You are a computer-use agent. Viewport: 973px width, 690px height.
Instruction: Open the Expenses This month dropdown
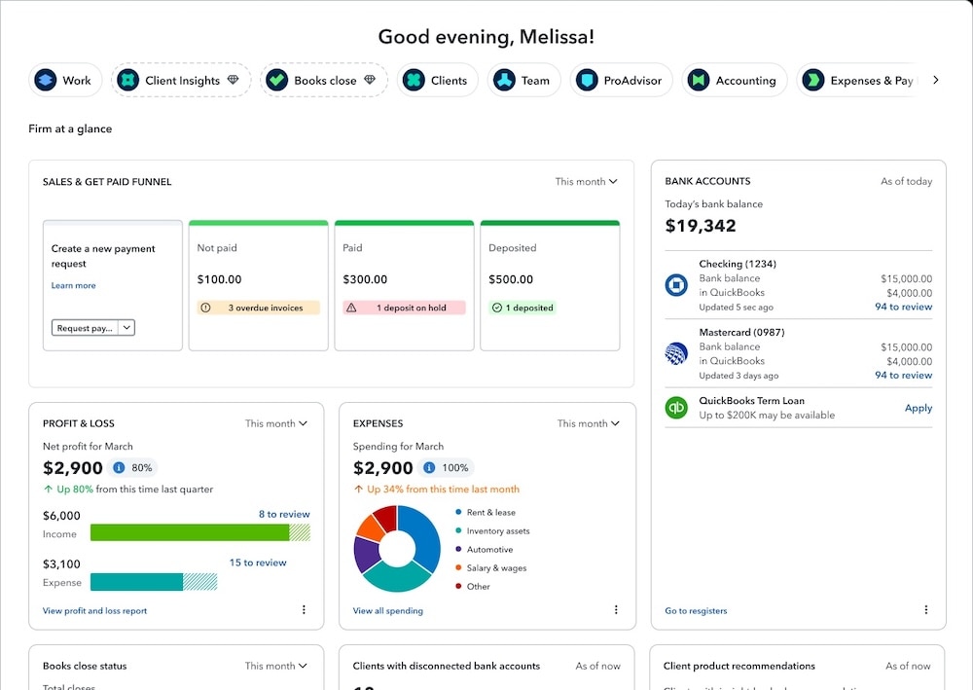[586, 423]
